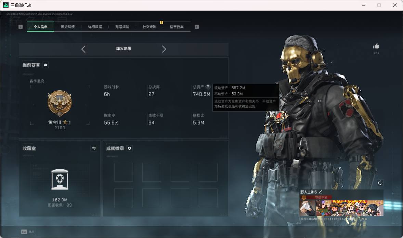
Task: Click the rotate character model icon
Action: click(x=380, y=183)
